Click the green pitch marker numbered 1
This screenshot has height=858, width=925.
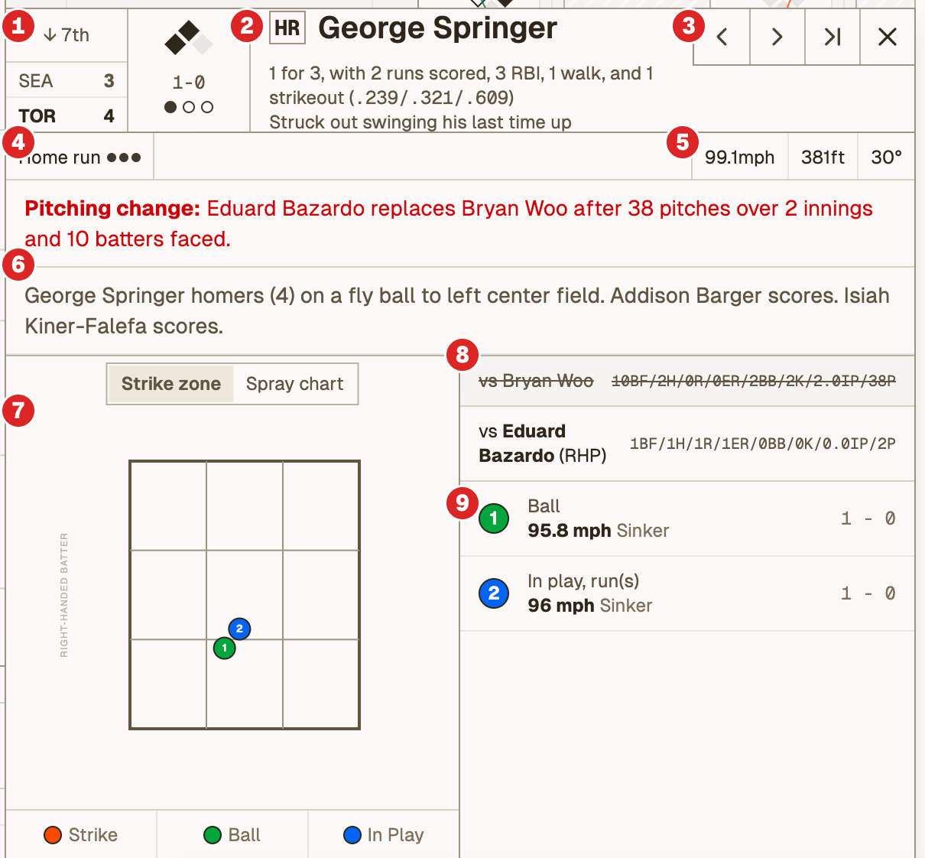pyautogui.click(x=224, y=648)
